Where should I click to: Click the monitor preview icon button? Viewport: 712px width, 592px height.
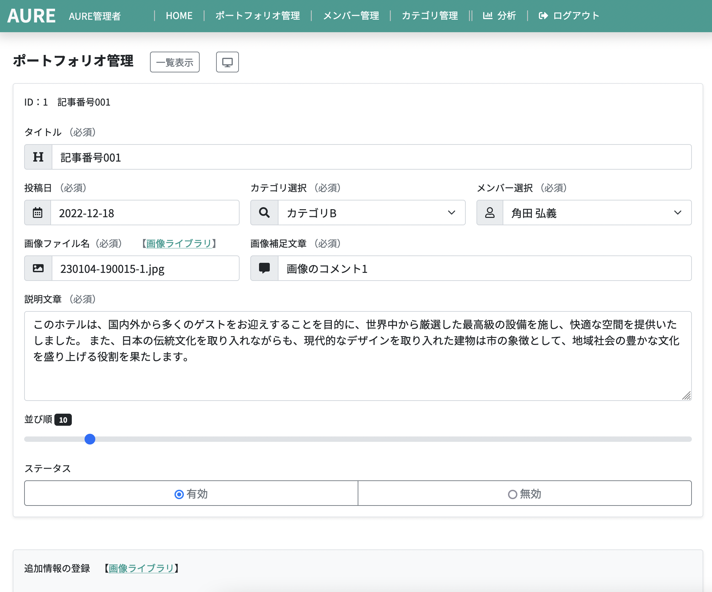pos(227,62)
